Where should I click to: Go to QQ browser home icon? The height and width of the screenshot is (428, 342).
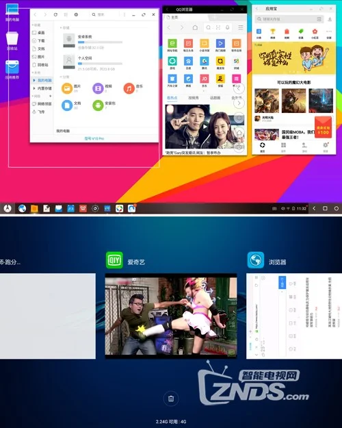[x=195, y=27]
